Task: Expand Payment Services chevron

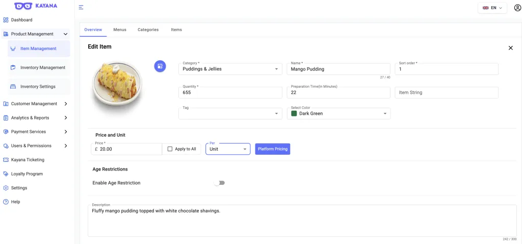Action: 66,132
